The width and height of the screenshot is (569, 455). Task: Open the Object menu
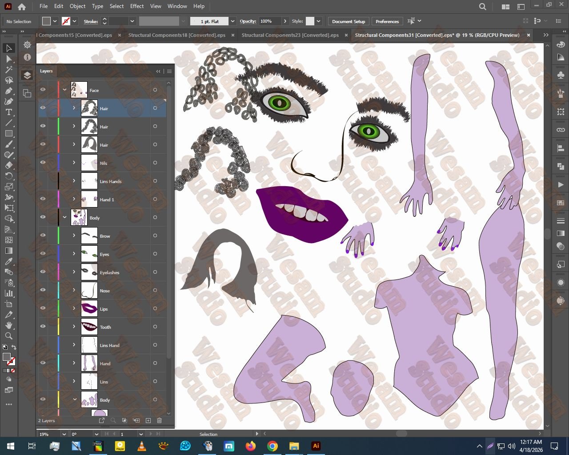click(77, 6)
